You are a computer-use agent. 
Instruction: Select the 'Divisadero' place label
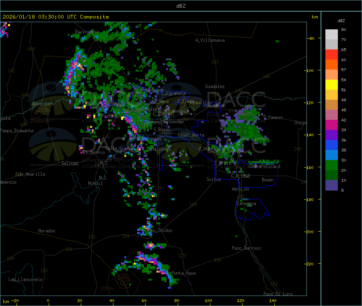click(x=87, y=32)
